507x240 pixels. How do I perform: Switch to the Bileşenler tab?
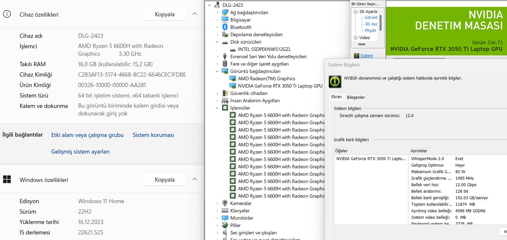pos(356,97)
